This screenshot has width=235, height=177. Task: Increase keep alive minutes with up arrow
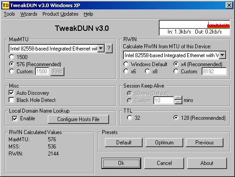point(179,98)
